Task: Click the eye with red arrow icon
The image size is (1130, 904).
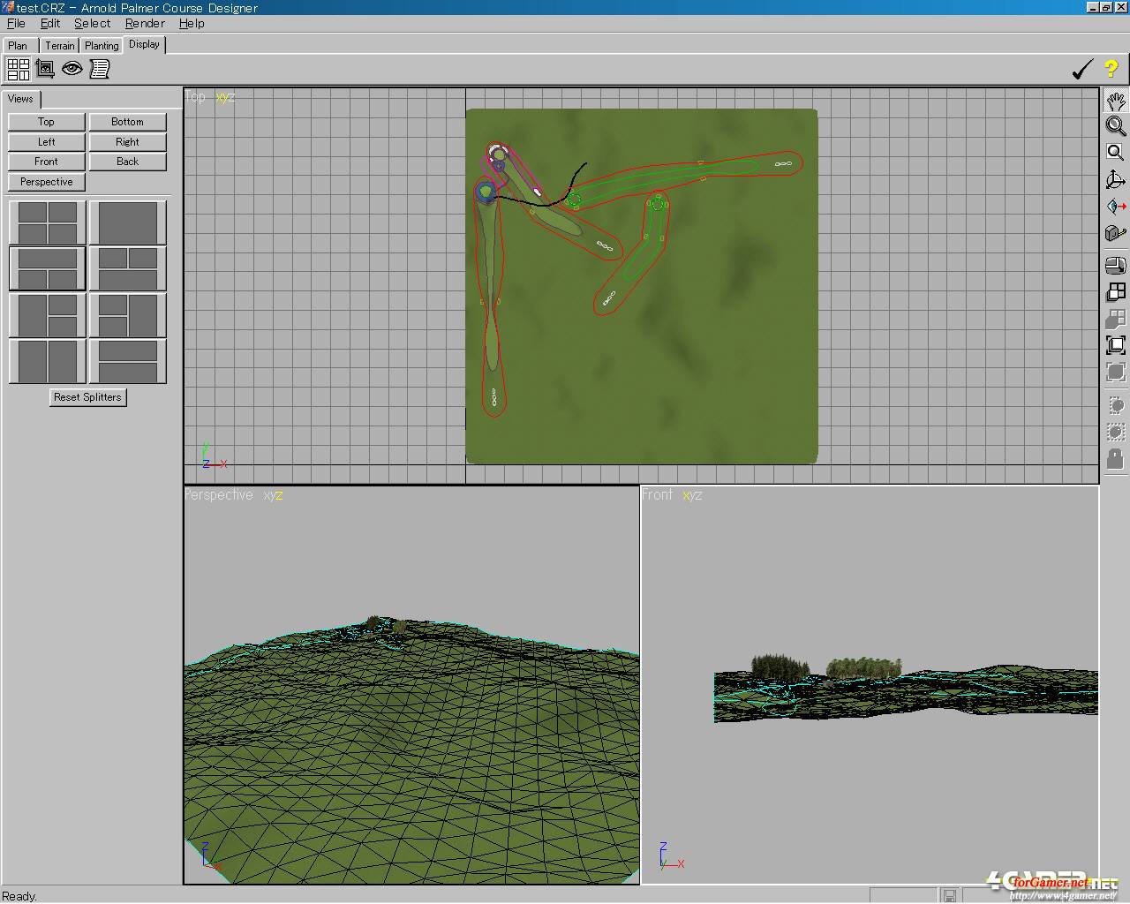Action: [1116, 207]
